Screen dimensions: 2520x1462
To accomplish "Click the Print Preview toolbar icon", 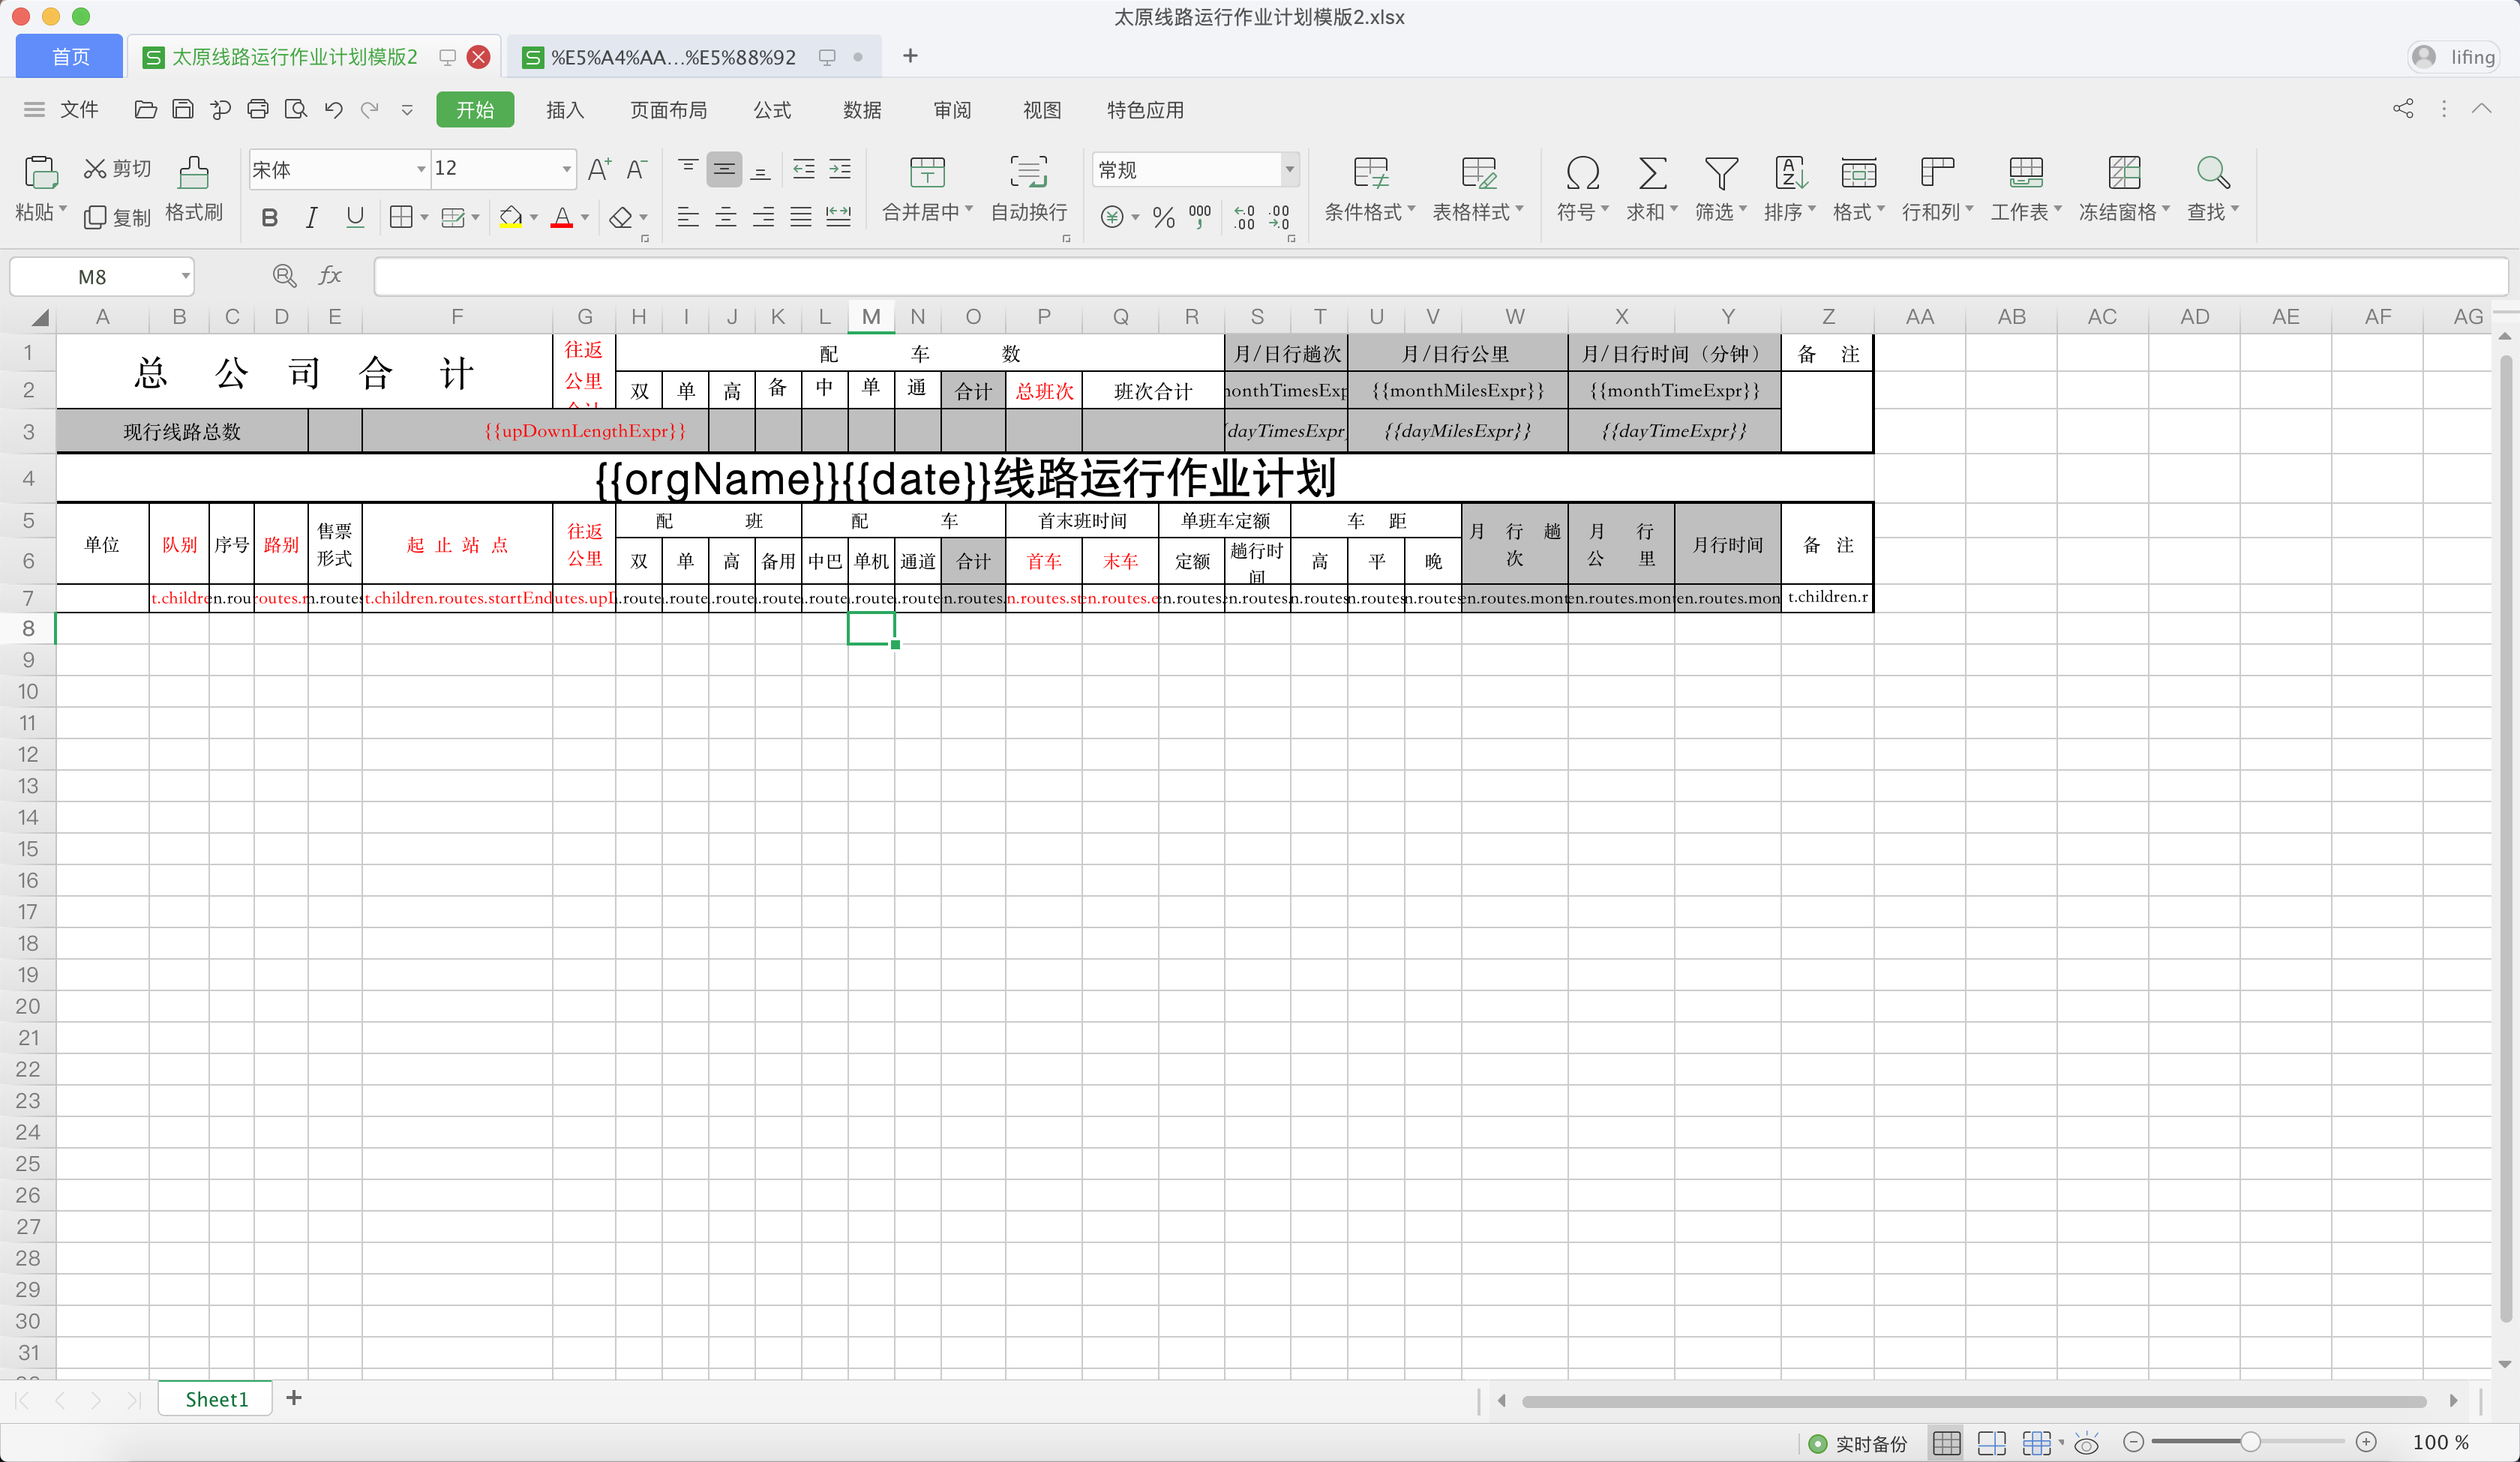I will pos(296,110).
